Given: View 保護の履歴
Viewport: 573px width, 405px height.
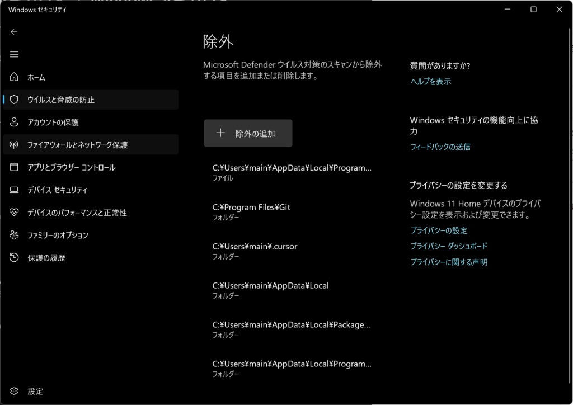Looking at the screenshot, I should 91,257.
